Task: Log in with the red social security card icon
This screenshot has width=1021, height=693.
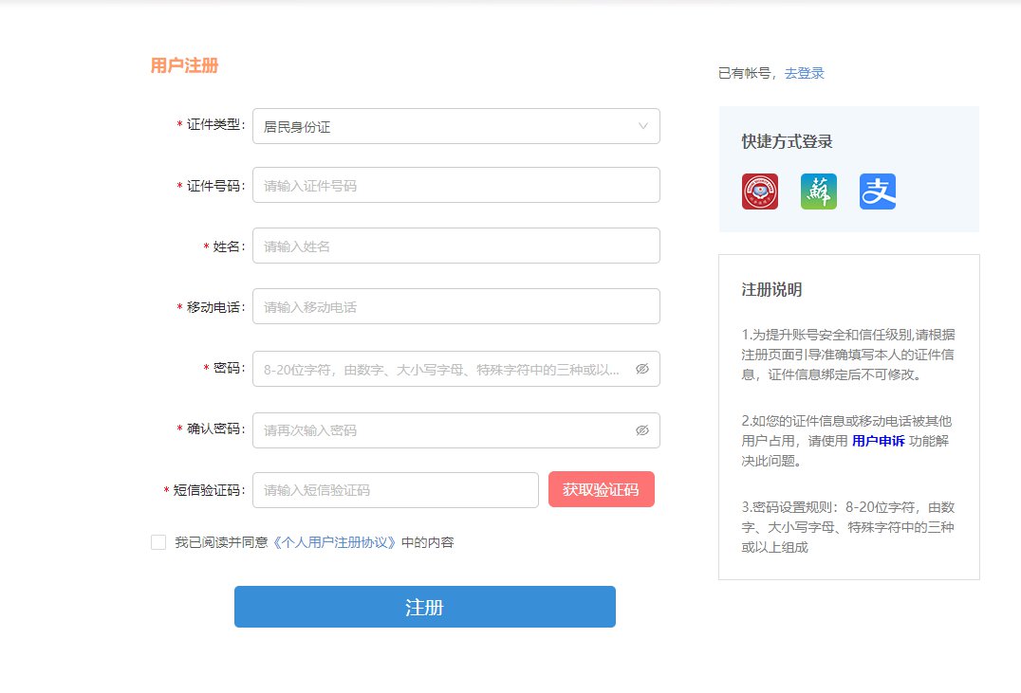Action: pos(759,191)
